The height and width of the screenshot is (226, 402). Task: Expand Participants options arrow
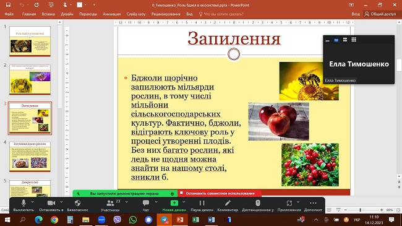pyautogui.click(x=127, y=202)
